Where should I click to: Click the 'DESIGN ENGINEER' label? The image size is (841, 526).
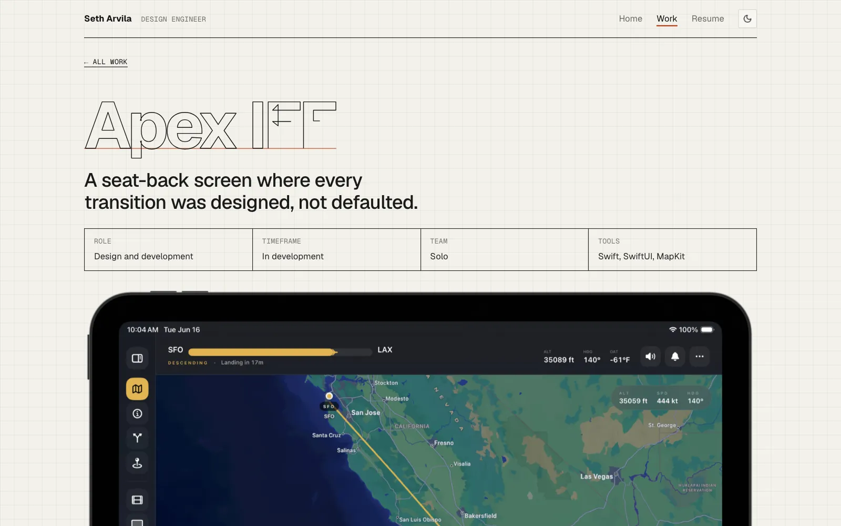173,19
